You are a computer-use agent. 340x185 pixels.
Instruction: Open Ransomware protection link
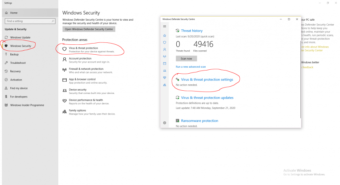point(199,120)
